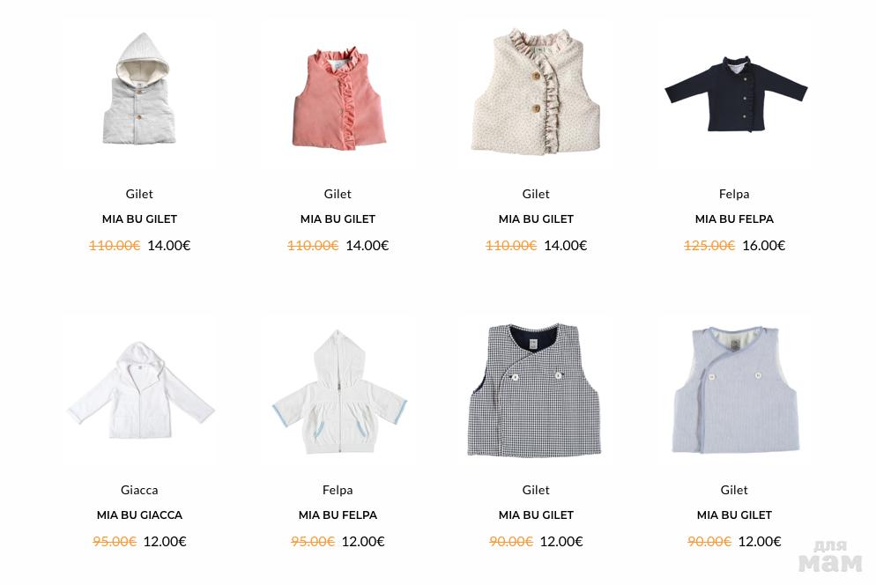Screen dimensions: 876x585
Task: Open the pink ruffled gilet image
Action: tap(338, 98)
